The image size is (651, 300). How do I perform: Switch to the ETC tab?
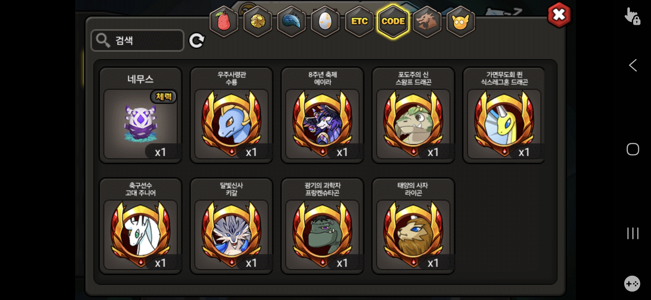pos(359,21)
